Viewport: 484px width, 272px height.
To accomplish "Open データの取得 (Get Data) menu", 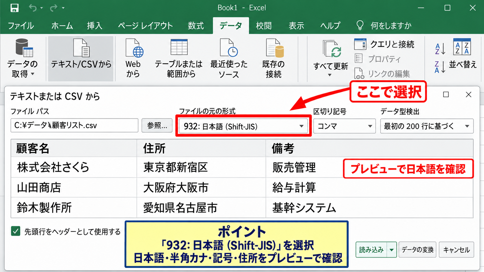I will tap(22, 58).
